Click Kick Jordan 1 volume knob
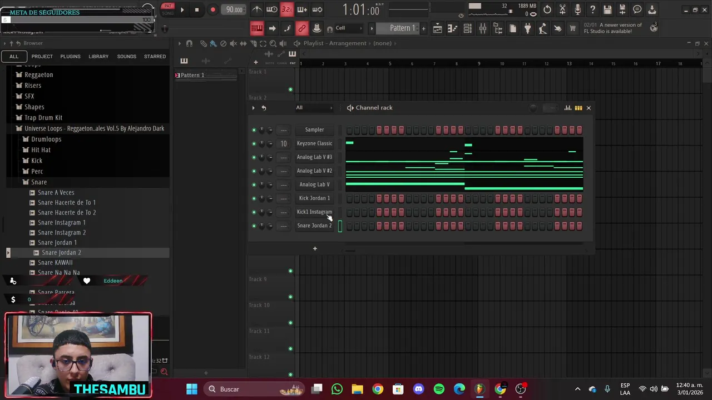The width and height of the screenshot is (712, 400). click(270, 198)
